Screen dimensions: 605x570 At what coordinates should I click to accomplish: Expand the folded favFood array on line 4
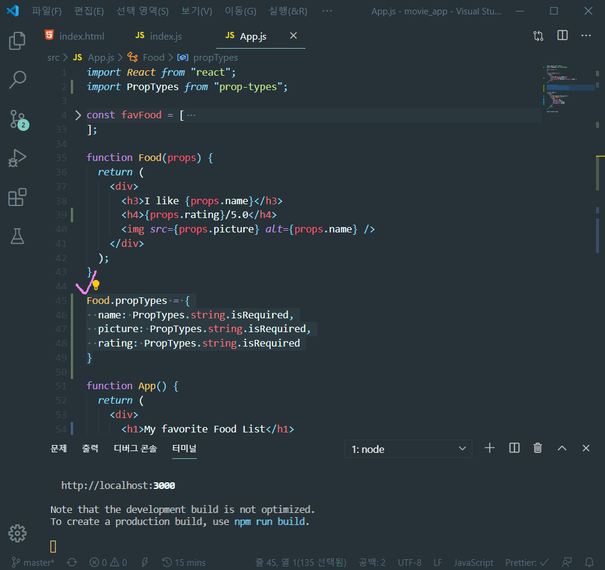78,115
